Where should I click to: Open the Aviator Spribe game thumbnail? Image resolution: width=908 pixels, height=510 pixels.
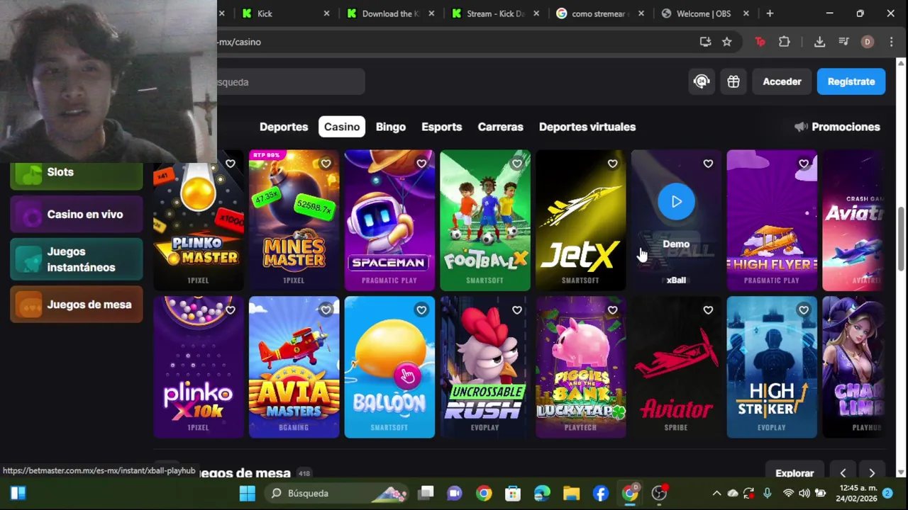click(676, 367)
